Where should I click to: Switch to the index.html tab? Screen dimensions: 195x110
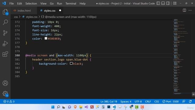point(24,11)
